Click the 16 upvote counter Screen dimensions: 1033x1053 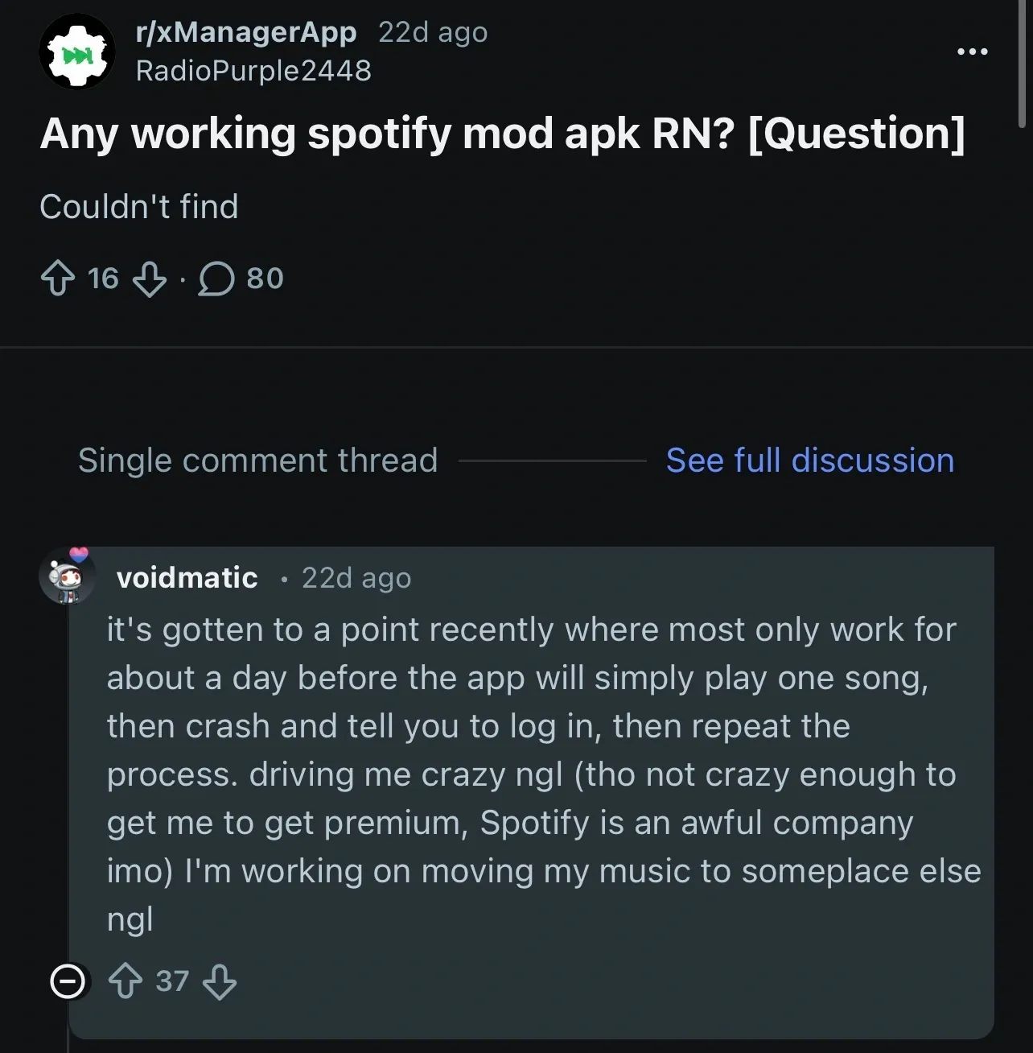pyautogui.click(x=103, y=279)
